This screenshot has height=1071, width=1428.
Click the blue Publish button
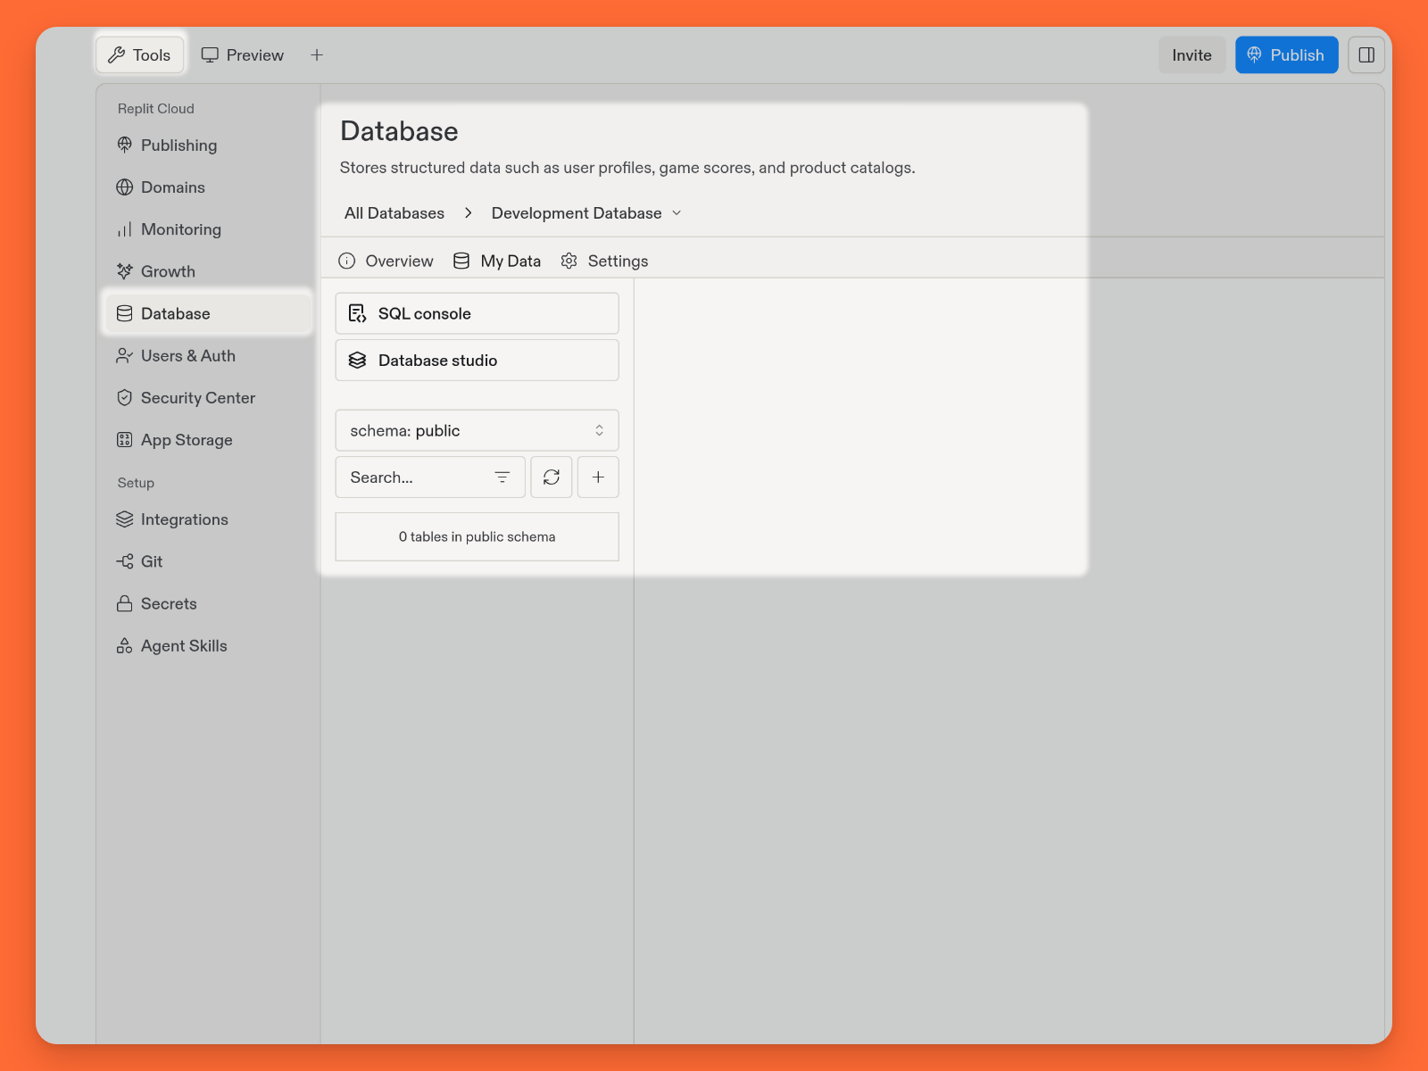click(1286, 55)
